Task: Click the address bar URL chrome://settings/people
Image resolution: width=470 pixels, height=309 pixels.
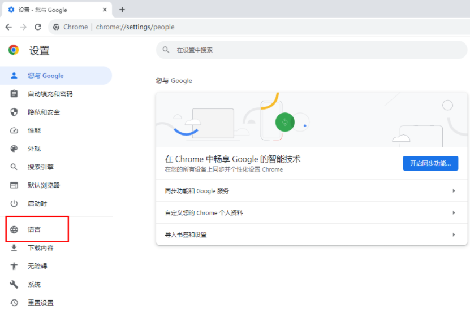Action: click(135, 27)
